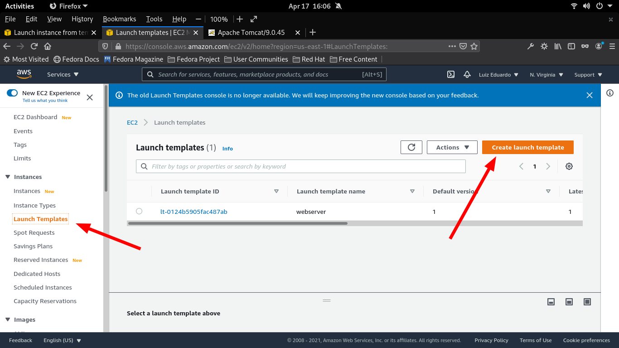Open the Actions dropdown

[x=452, y=147]
